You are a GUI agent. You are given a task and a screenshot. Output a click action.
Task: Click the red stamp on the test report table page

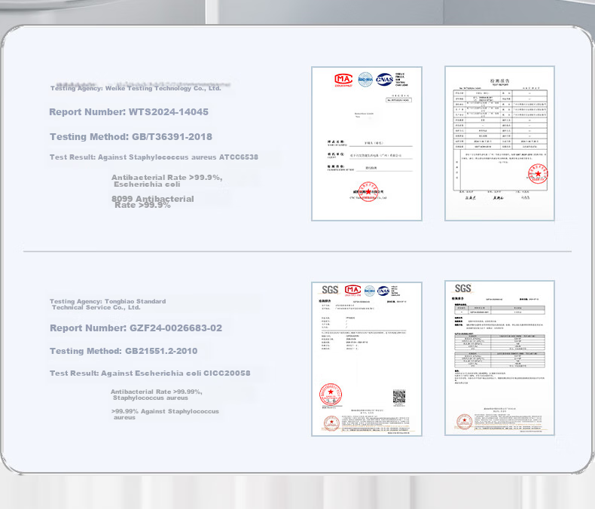[x=538, y=174]
